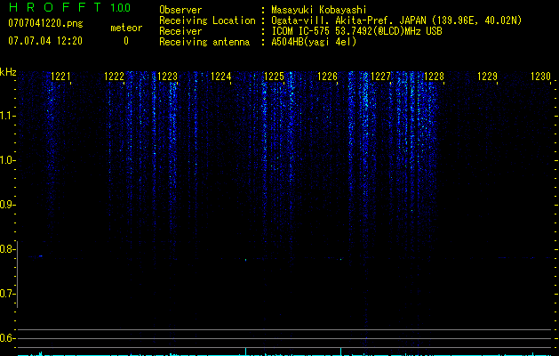Click the 0.7 kHz axis label
559x356 pixels.
tap(5, 294)
